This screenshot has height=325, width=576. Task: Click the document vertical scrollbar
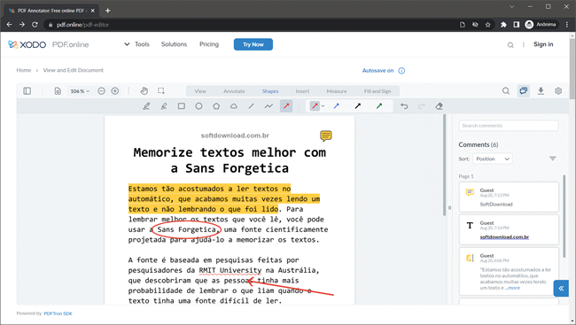pyautogui.click(x=444, y=166)
